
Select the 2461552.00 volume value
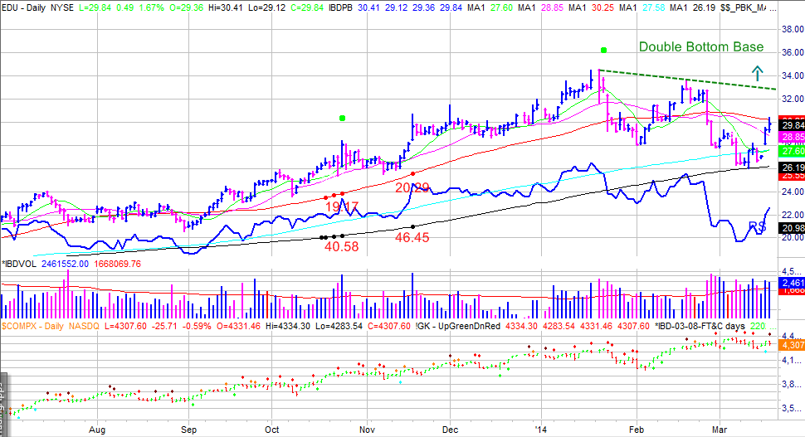(65, 265)
